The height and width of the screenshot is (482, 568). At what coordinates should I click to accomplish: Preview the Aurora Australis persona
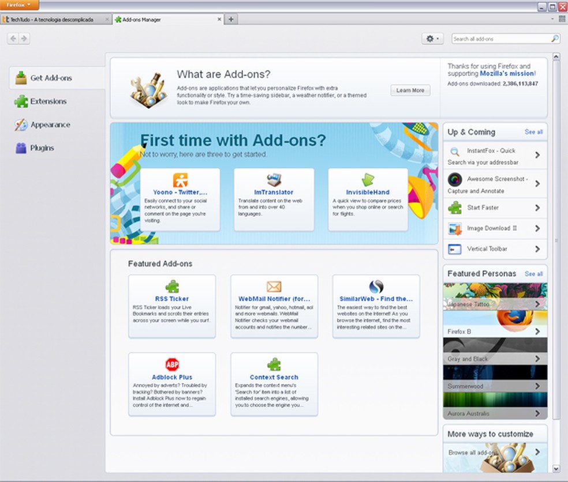(491, 413)
